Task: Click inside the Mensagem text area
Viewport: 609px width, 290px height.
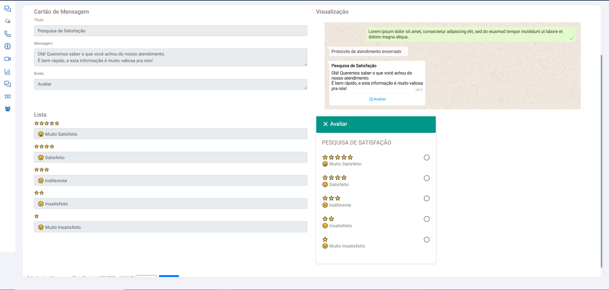Action: (171, 57)
